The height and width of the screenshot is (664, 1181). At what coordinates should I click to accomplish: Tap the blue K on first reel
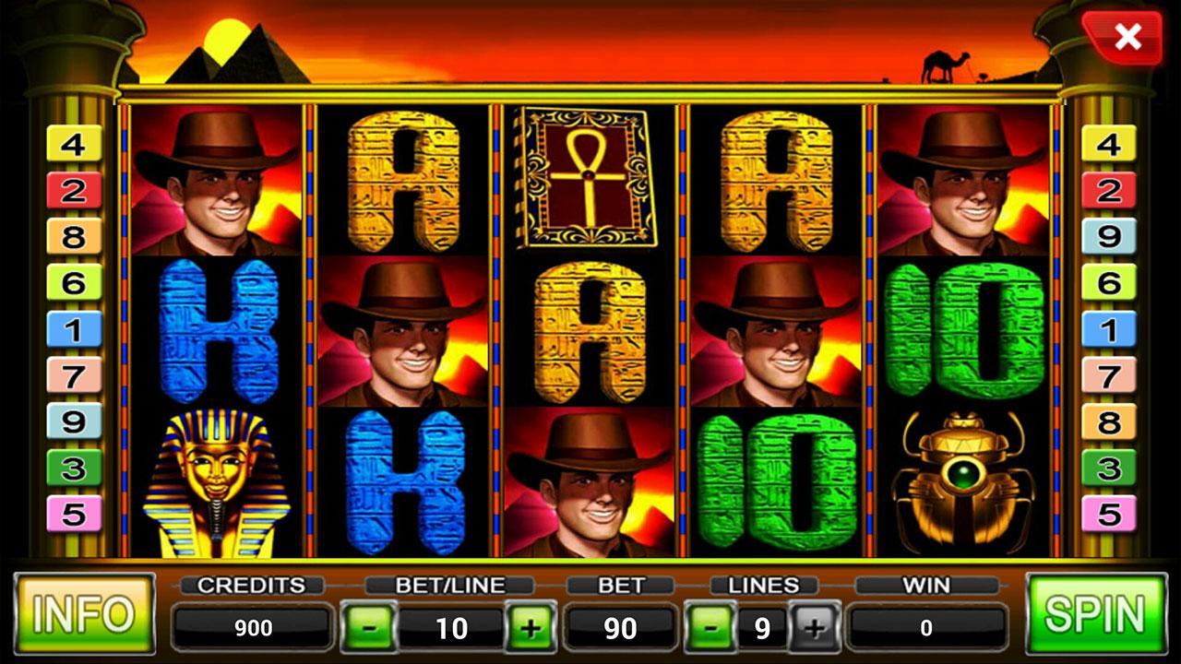click(x=219, y=331)
